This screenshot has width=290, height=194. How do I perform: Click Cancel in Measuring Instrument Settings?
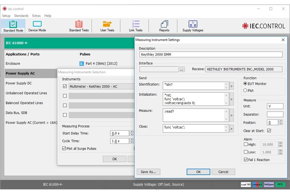[x=223, y=172]
